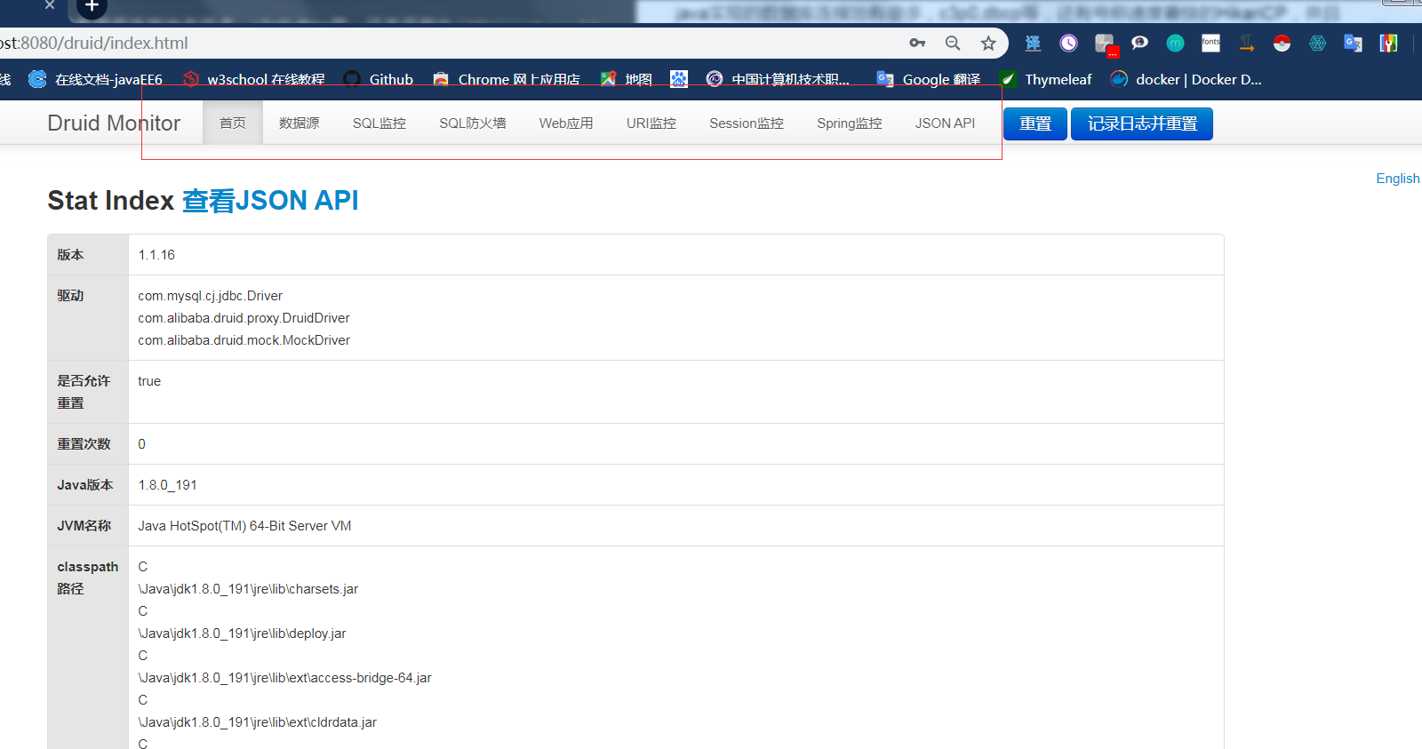
Task: Click com.mysql.cj.jdbc.Driver text
Action: coord(211,296)
